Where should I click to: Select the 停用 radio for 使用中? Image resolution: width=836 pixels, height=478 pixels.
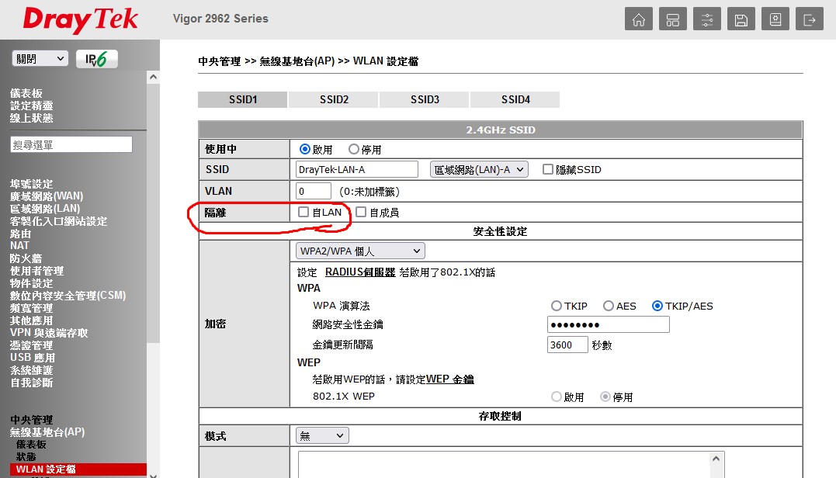(354, 149)
